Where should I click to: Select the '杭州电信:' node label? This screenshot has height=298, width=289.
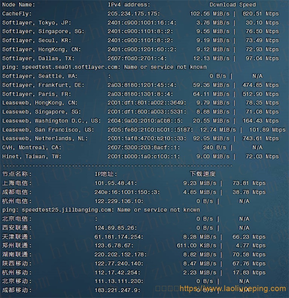17,201
